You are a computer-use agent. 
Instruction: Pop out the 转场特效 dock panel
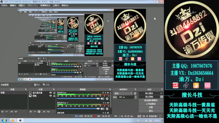click(136, 89)
